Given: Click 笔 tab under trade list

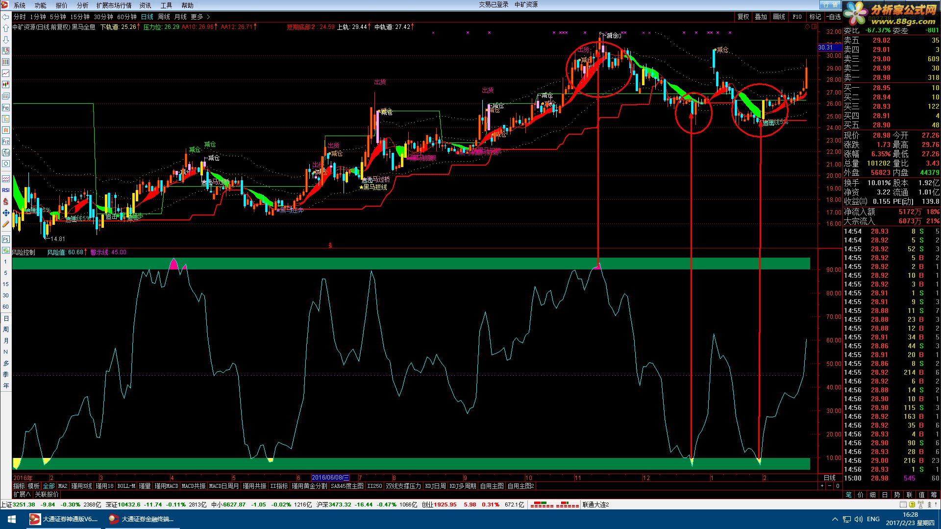Looking at the screenshot, I should point(848,495).
